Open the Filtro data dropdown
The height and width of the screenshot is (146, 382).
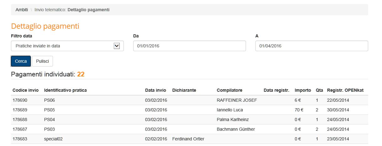pyautogui.click(x=67, y=46)
